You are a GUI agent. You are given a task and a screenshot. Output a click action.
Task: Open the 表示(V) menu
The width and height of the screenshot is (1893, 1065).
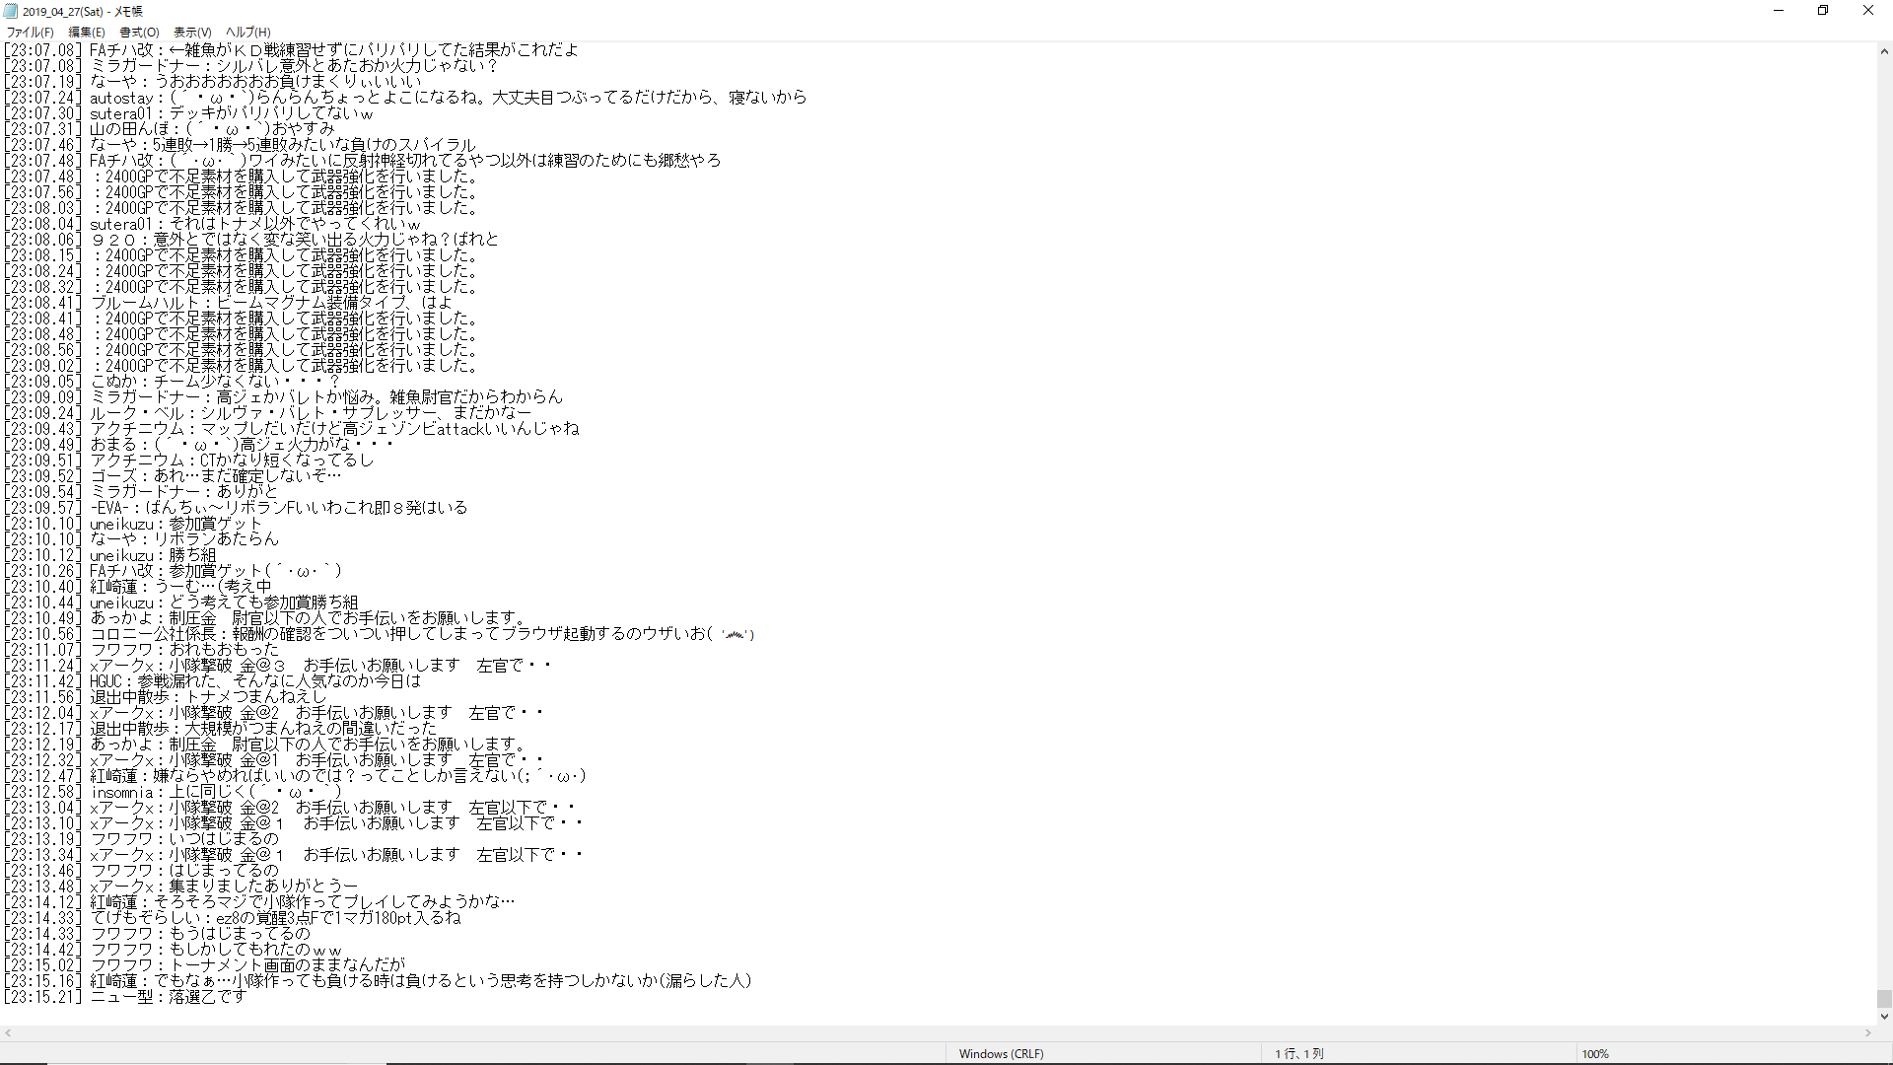[x=192, y=33]
